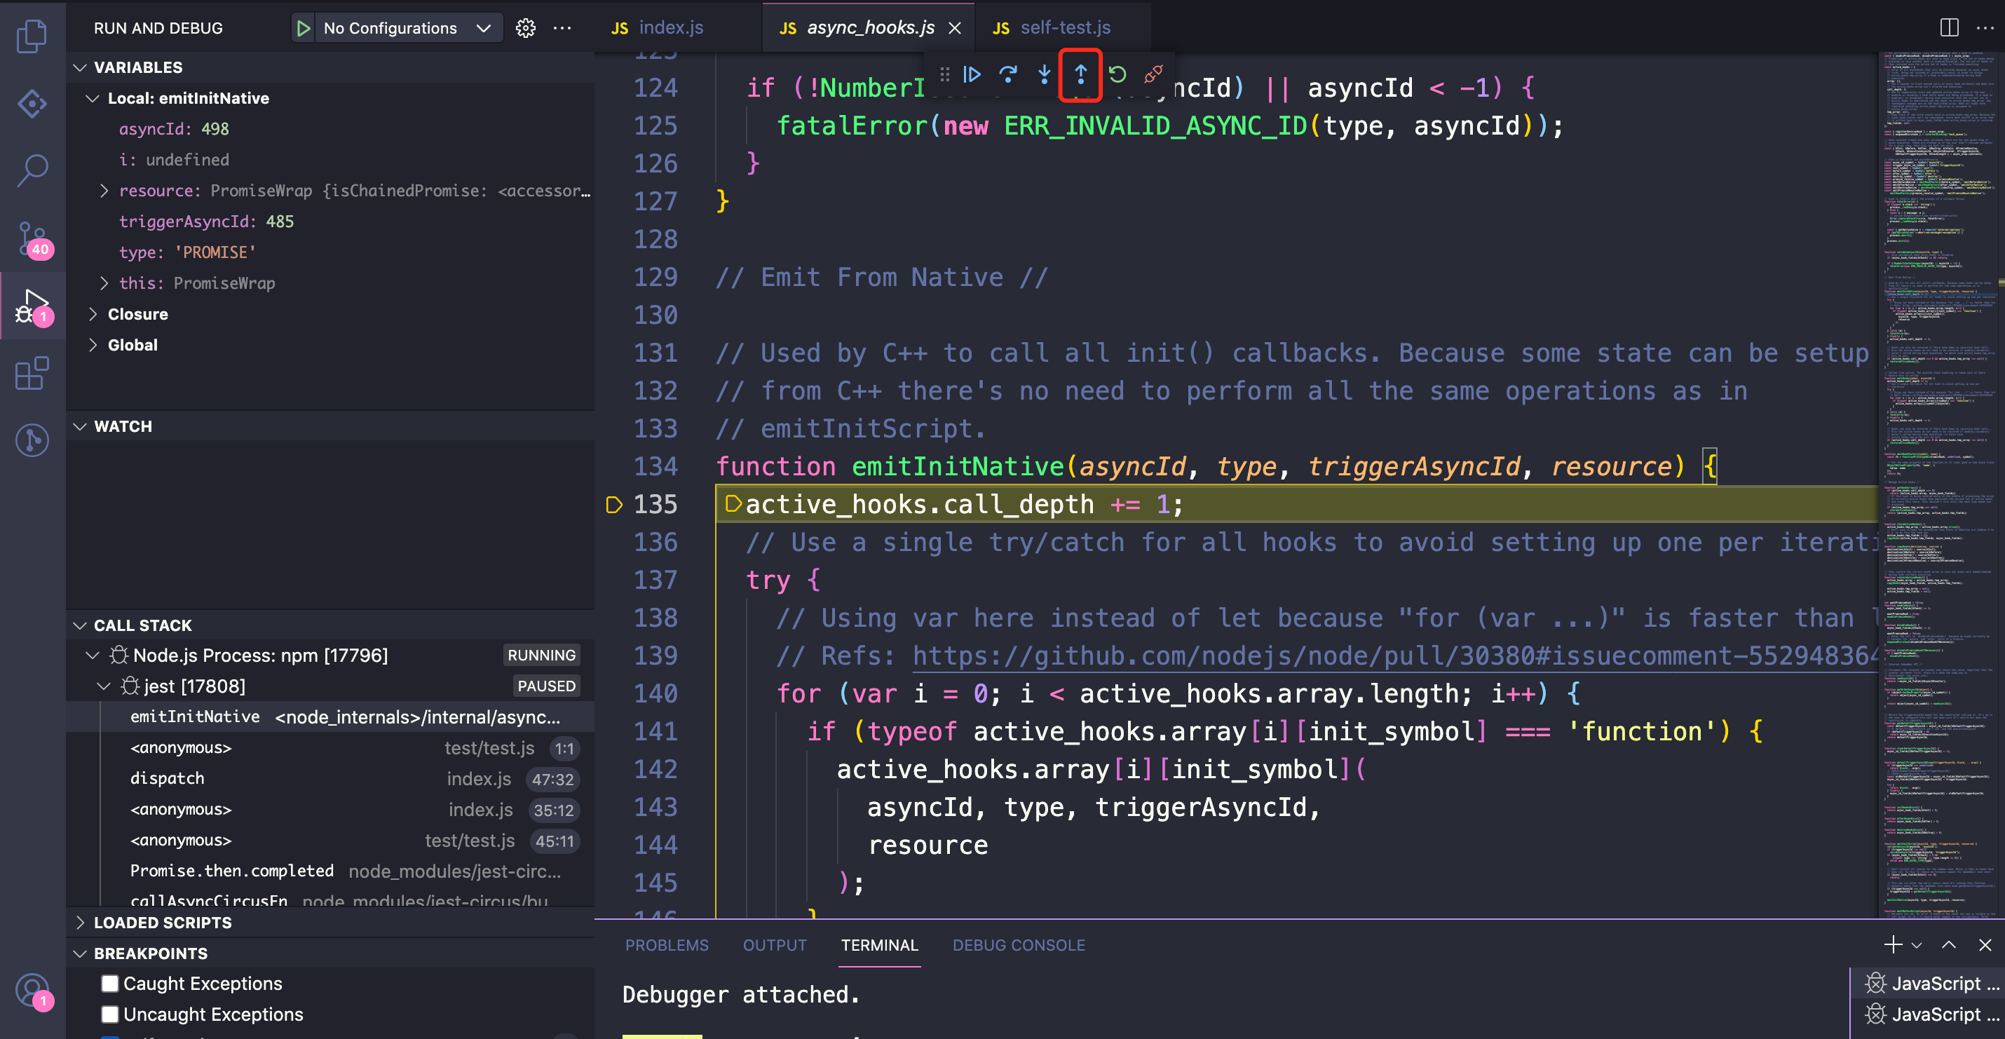Image resolution: width=2005 pixels, height=1039 pixels.
Task: Click Continue in the debug toolbar
Action: (x=972, y=74)
